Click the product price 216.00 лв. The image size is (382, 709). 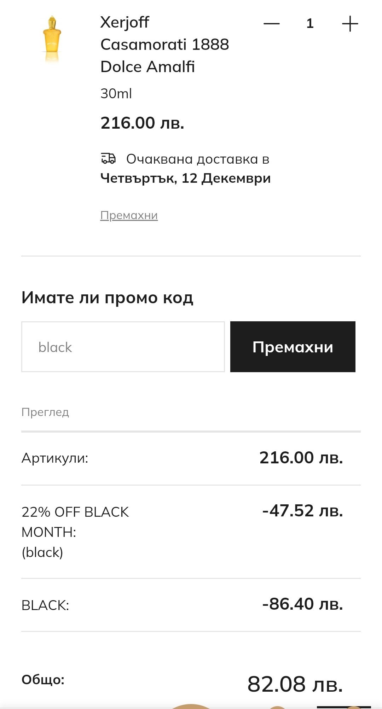coord(142,123)
